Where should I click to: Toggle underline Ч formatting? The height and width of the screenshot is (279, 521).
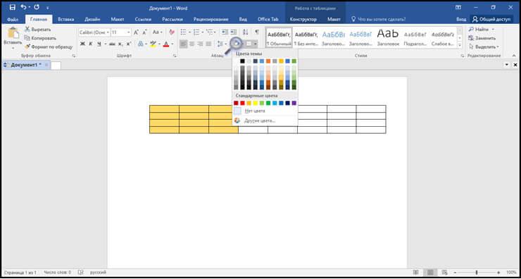[x=99, y=44]
